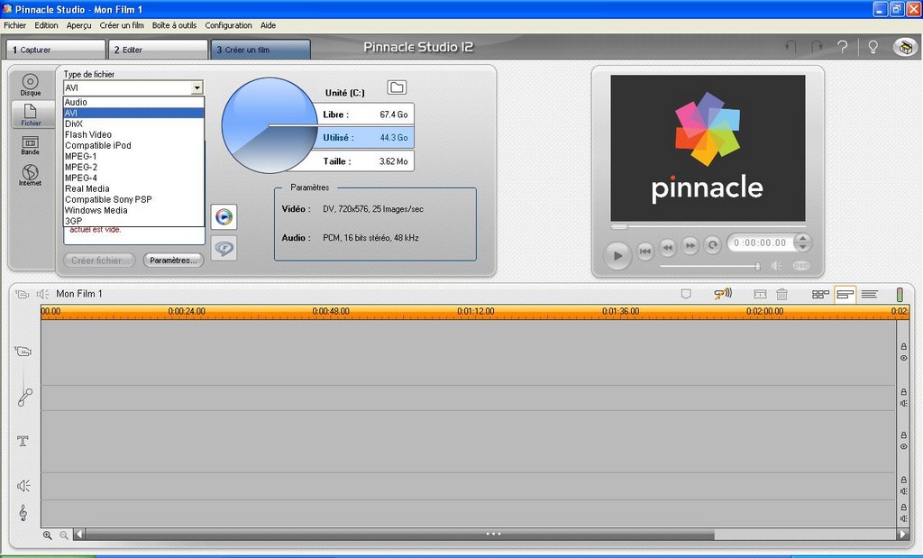Switch to the 1 Capturer tab

(x=56, y=50)
